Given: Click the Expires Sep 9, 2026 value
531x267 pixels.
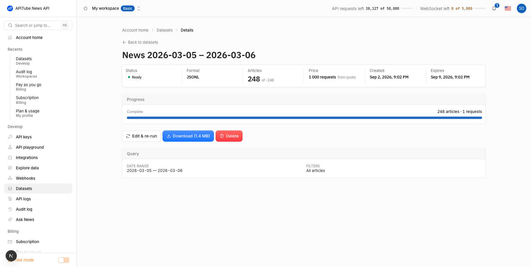Looking at the screenshot, I should pyautogui.click(x=450, y=77).
